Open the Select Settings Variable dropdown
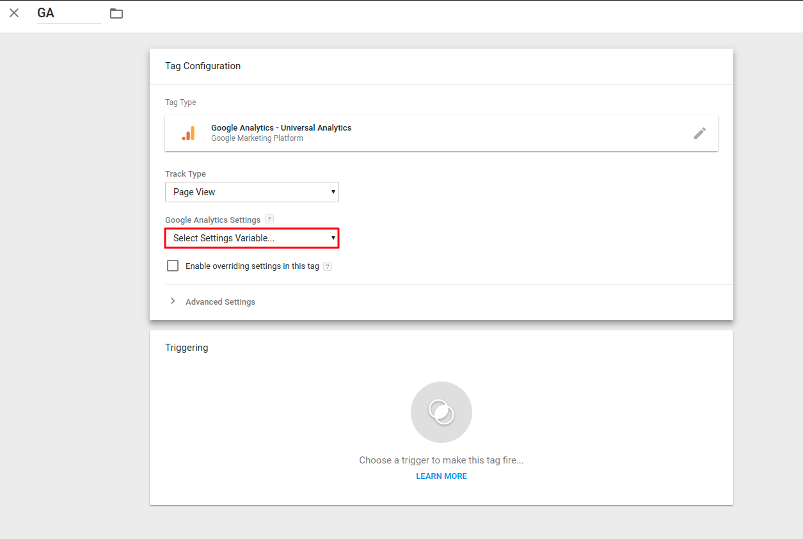 [x=252, y=238]
